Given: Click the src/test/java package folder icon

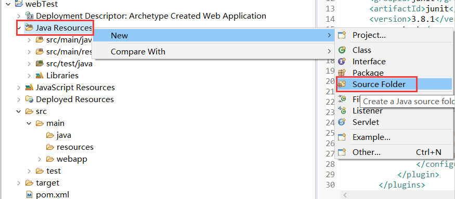Looking at the screenshot, I should [x=40, y=64].
